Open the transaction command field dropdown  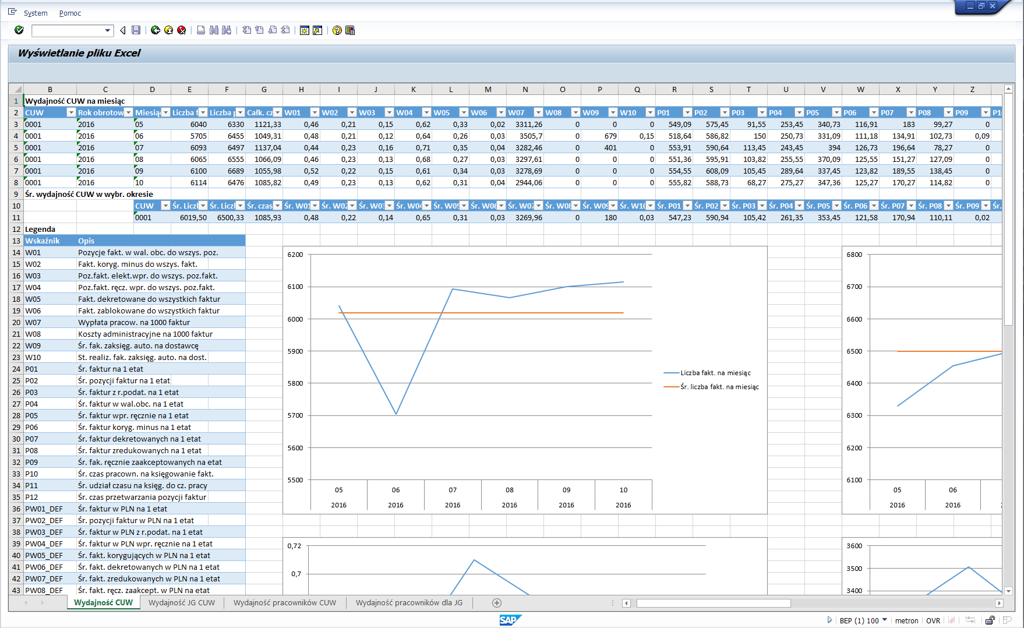[108, 30]
